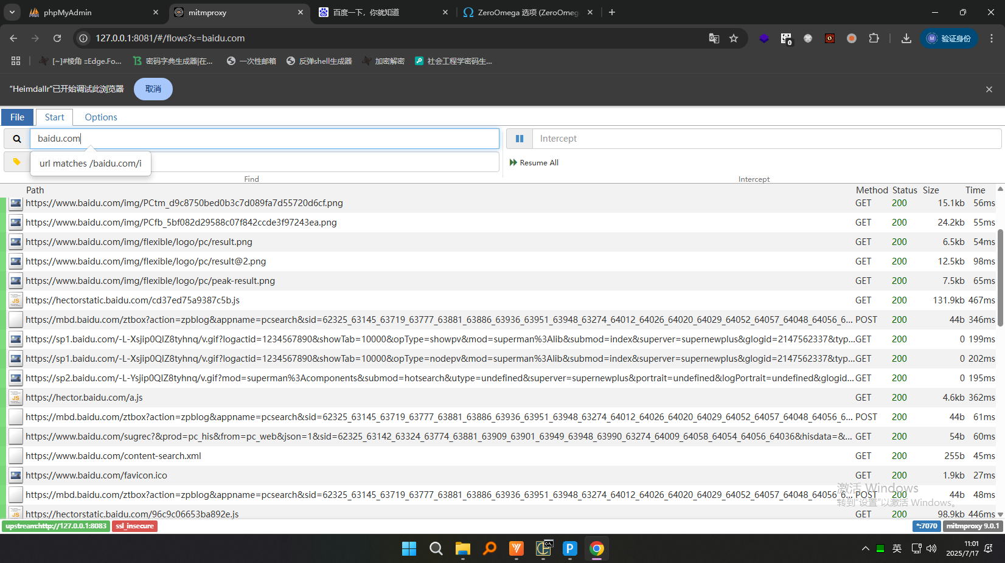Switch to the Options tab

click(101, 117)
